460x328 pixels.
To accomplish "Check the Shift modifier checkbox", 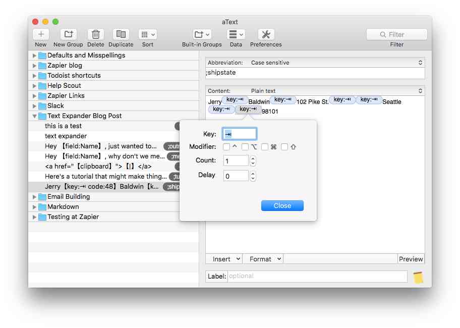I will click(x=284, y=147).
